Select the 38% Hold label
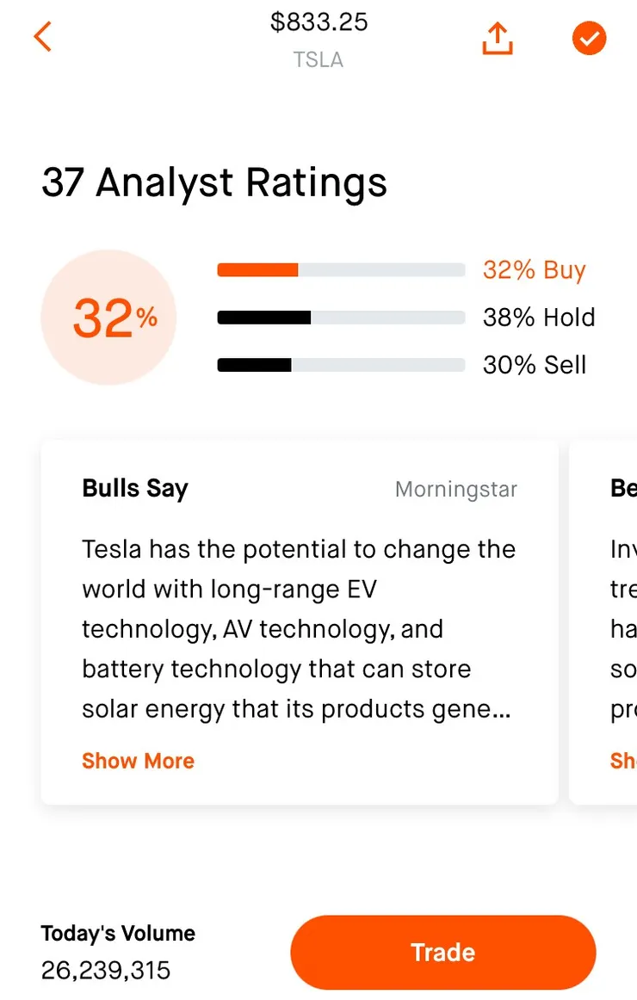This screenshot has height=1000, width=637. pyautogui.click(x=539, y=318)
